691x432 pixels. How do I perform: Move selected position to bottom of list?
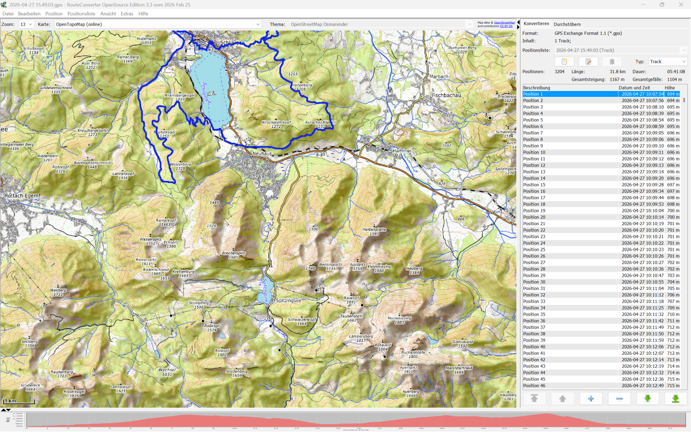click(675, 398)
